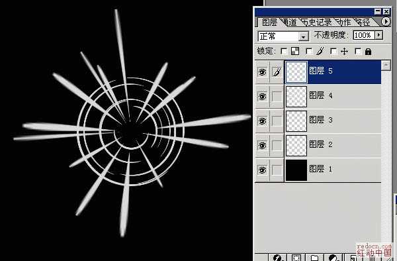Click the 图层 3 thumbnail

(x=296, y=121)
